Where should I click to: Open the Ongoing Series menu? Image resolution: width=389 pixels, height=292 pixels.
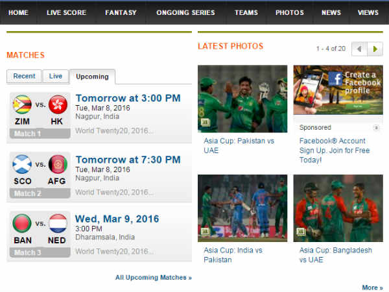tap(185, 13)
